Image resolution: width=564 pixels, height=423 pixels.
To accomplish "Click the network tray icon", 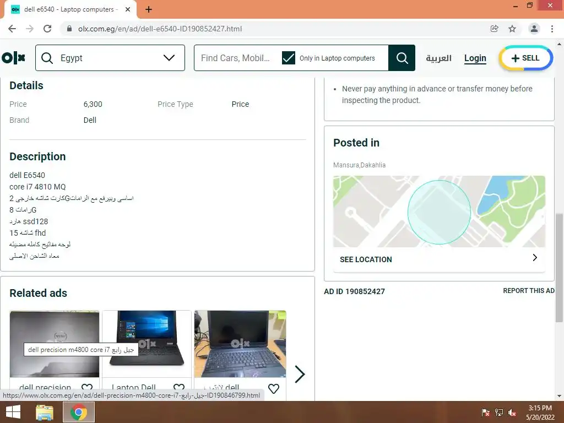I will [x=499, y=413].
